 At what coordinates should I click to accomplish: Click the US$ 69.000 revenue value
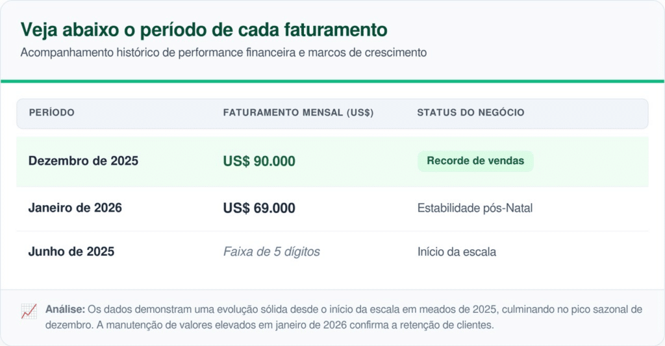pyautogui.click(x=259, y=208)
